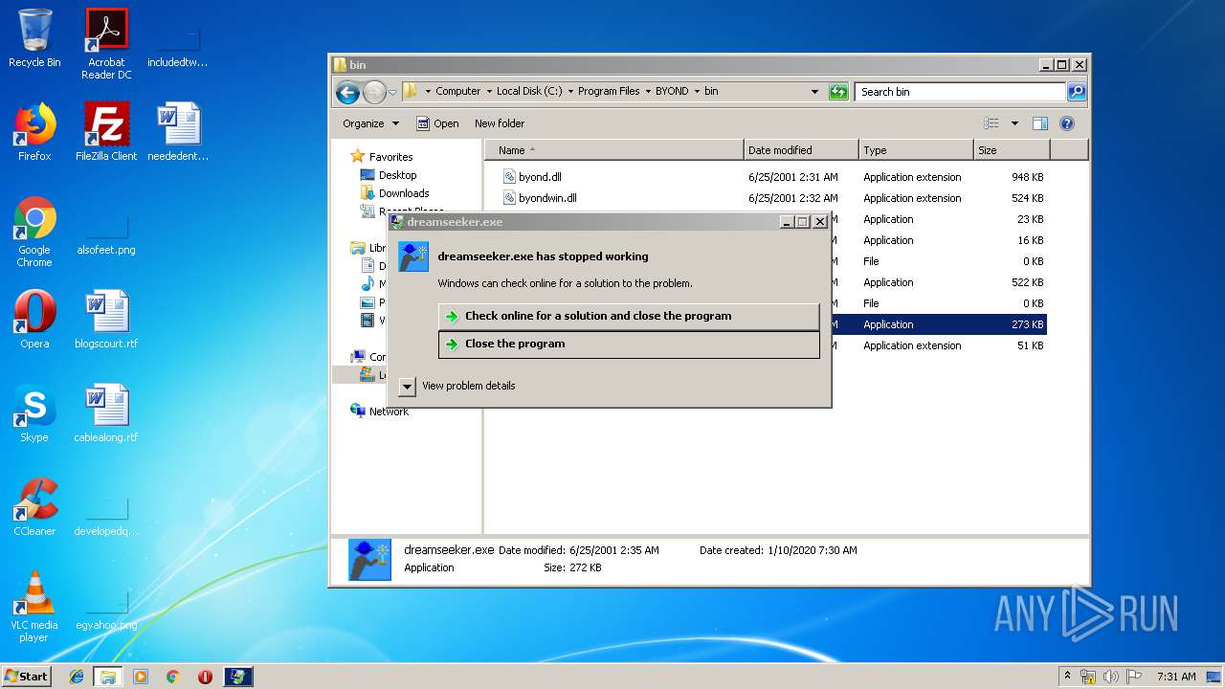
Task: Click the Explorer Back arrow button
Action: (x=347, y=92)
